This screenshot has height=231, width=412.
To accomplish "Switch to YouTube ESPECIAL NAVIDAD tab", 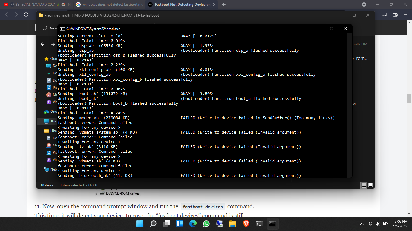I will [x=36, y=5].
